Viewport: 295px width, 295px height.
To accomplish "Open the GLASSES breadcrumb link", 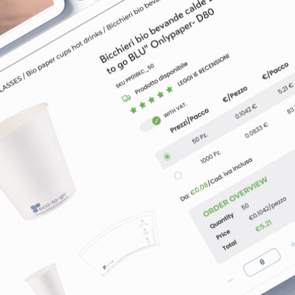I will coord(10,84).
